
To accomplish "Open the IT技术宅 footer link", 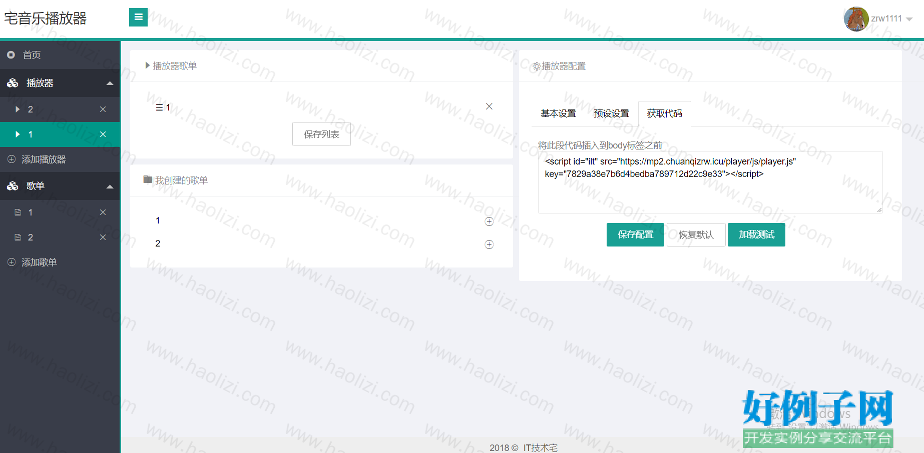I will (x=541, y=447).
